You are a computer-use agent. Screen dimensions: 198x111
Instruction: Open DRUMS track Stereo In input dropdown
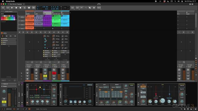pos(30,65)
